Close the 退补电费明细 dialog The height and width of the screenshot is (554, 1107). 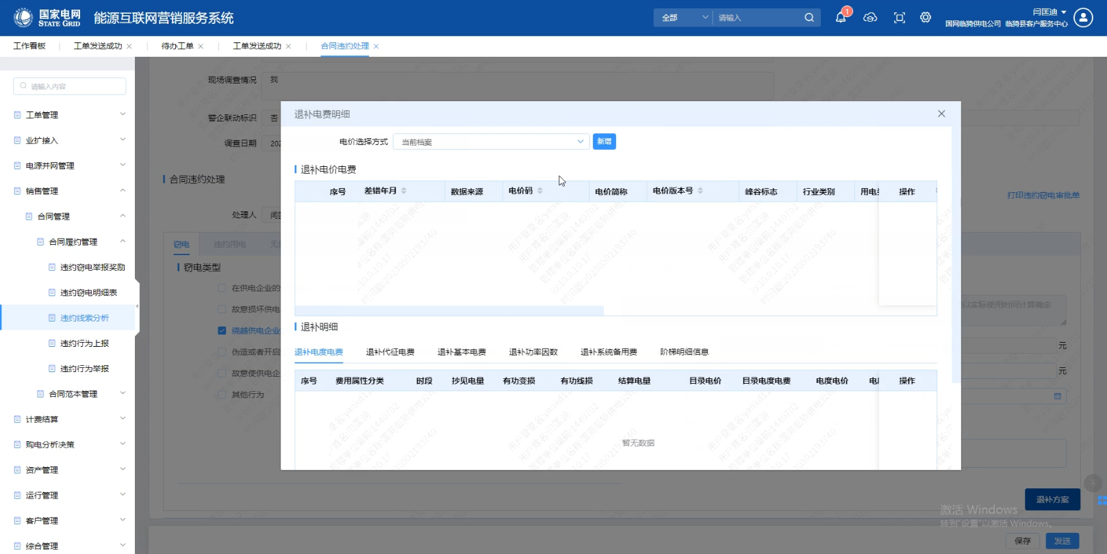[941, 114]
